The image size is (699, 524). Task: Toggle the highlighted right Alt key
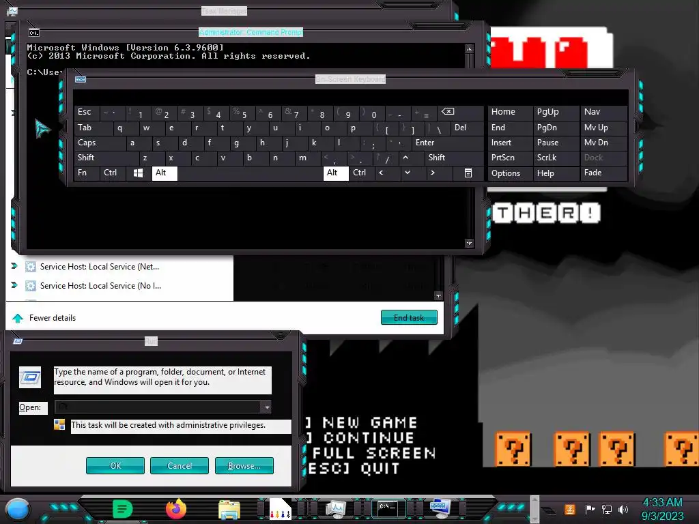pyautogui.click(x=336, y=173)
